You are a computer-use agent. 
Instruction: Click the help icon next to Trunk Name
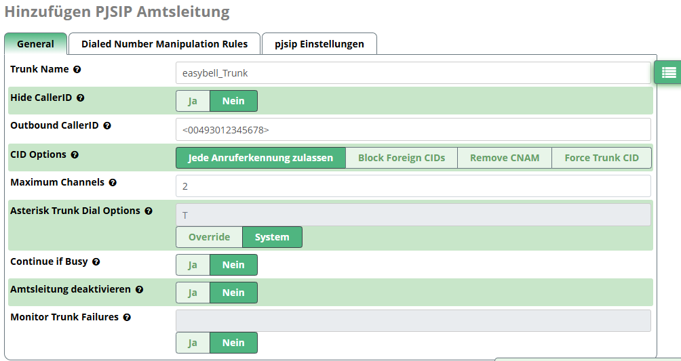[x=77, y=70]
